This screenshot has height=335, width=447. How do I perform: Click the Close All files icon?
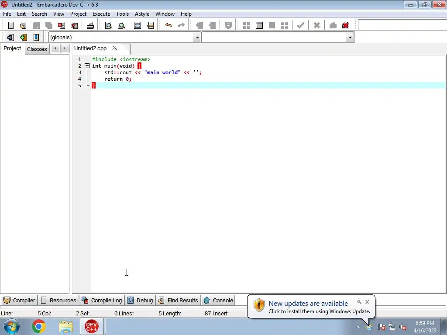pos(74,25)
